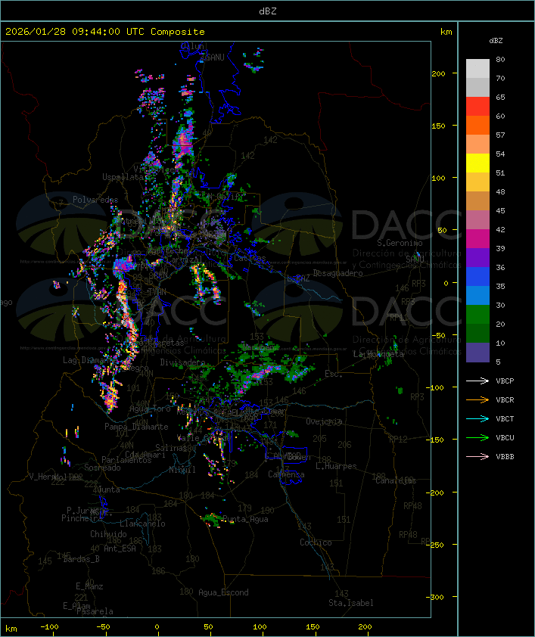Image resolution: width=535 pixels, height=637 pixels.
Task: Click the UTC Composite timestamp text
Action: click(105, 32)
